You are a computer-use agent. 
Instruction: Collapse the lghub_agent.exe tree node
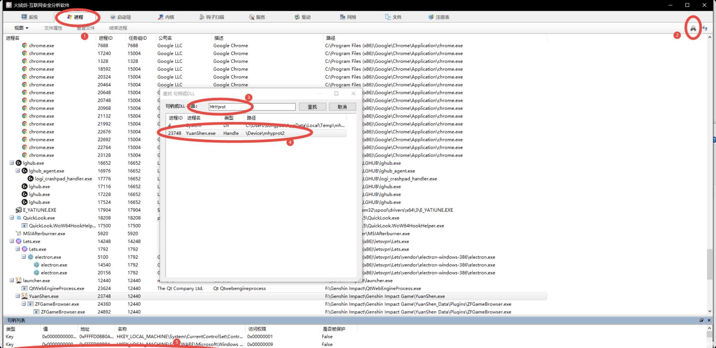[18, 170]
